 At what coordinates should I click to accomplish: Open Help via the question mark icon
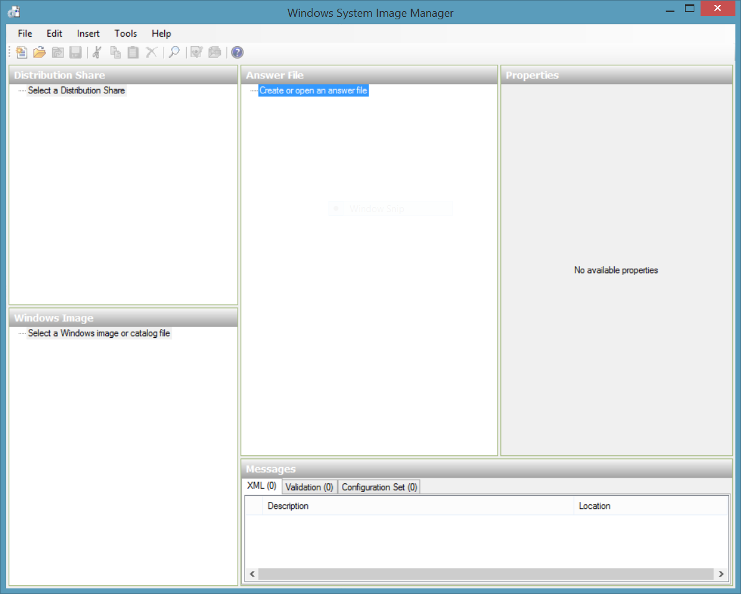tap(237, 52)
